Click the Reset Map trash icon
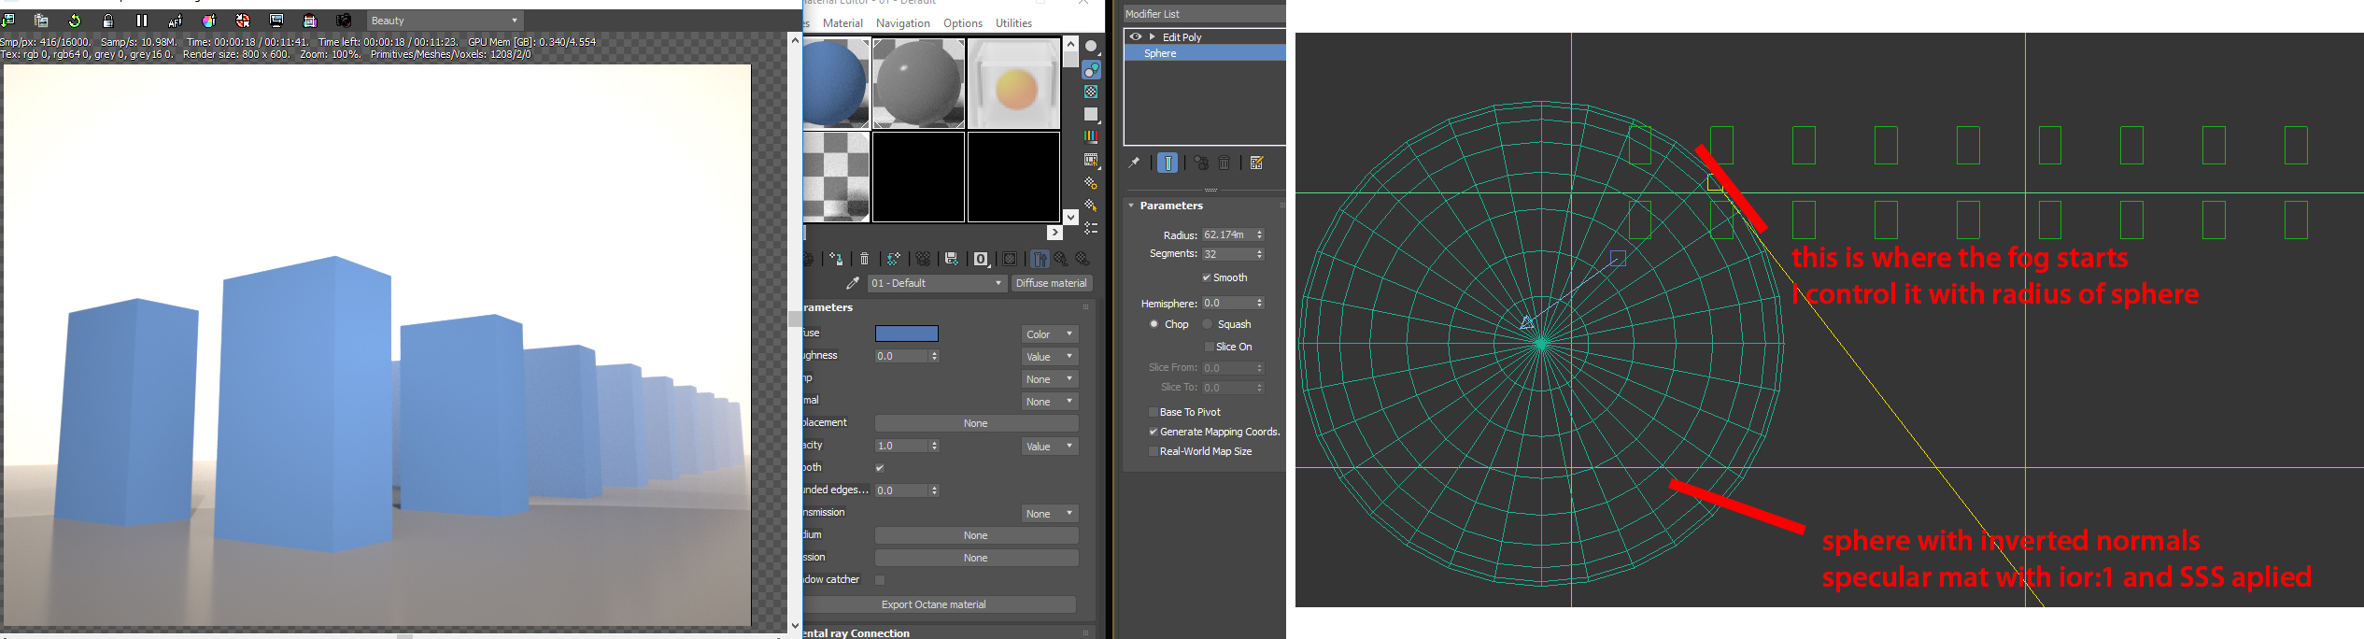 [x=865, y=259]
